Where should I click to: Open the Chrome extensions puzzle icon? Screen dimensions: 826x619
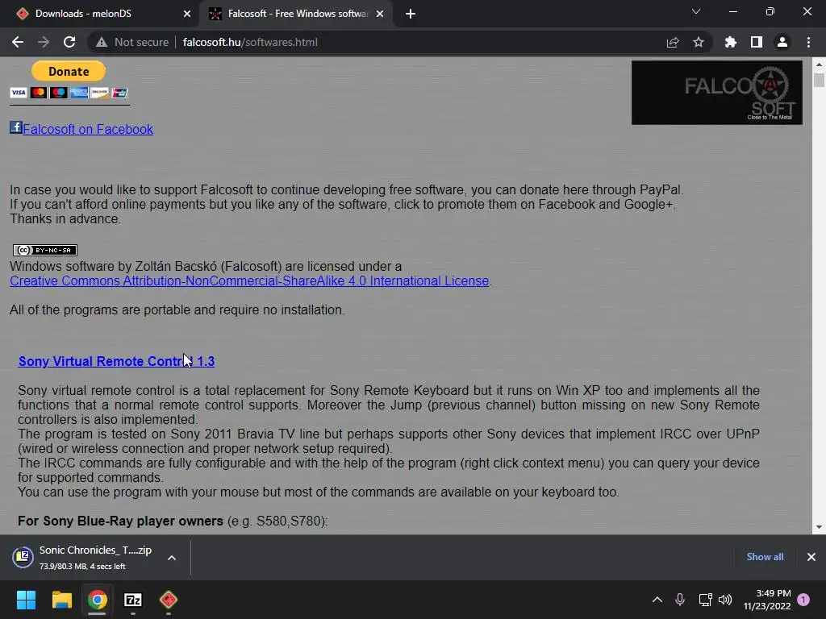click(730, 42)
